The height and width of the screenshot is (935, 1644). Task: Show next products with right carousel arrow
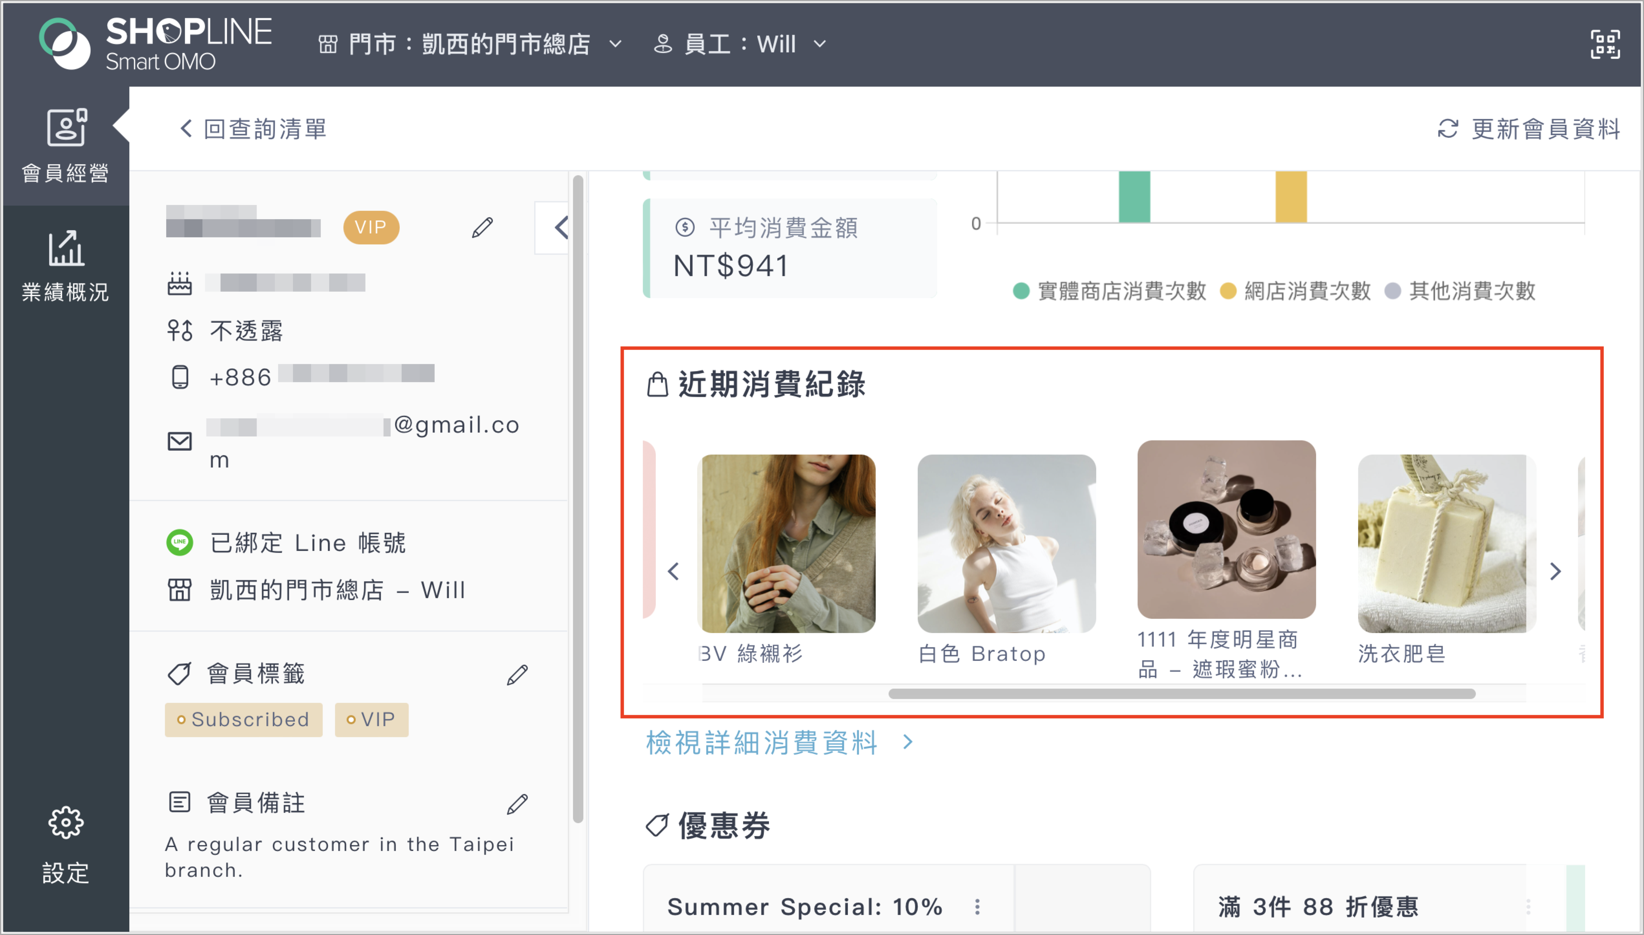[1555, 572]
